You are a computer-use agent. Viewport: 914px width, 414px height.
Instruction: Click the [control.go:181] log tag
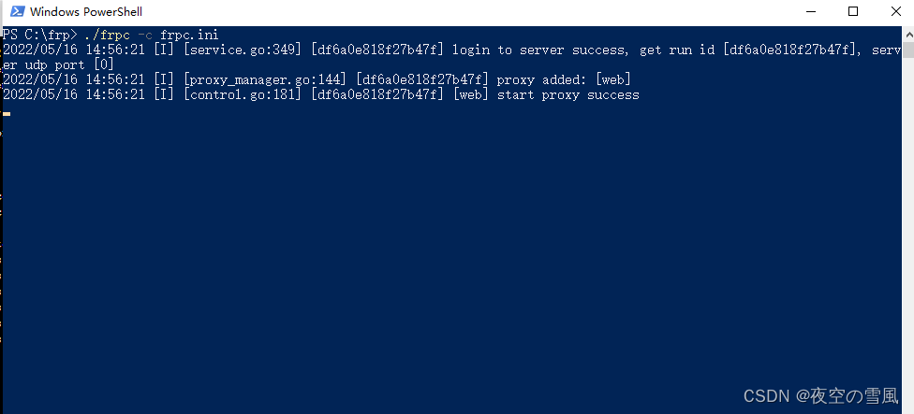click(x=243, y=95)
